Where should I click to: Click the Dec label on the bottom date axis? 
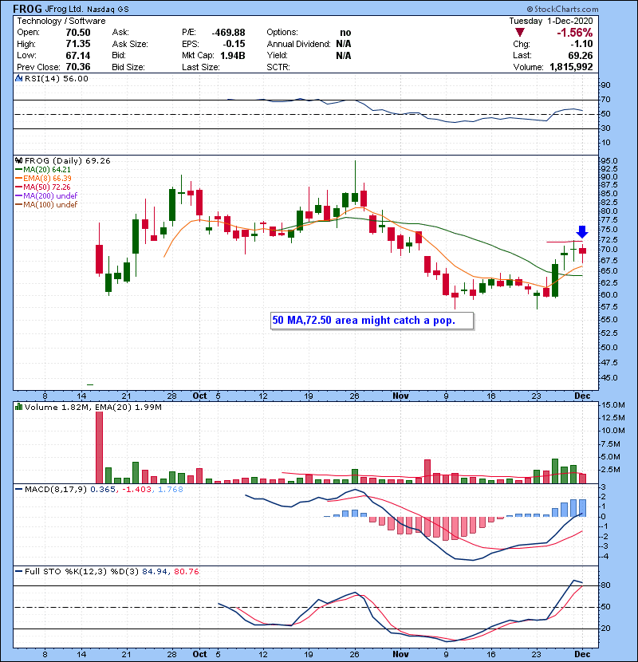click(582, 654)
